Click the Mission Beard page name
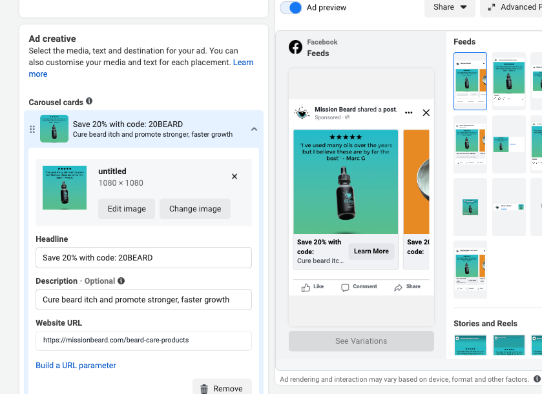542x394 pixels. point(335,110)
